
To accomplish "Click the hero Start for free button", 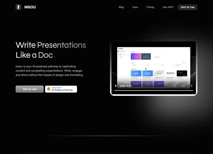I will tap(30, 89).
